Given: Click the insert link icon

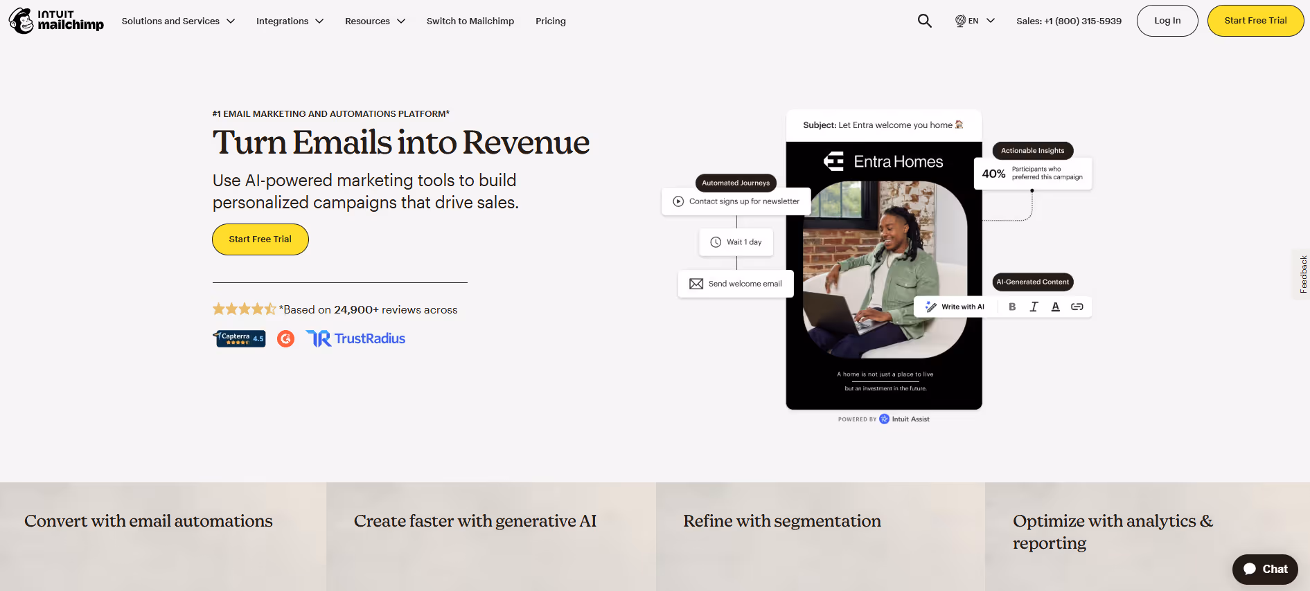Looking at the screenshot, I should 1077,307.
